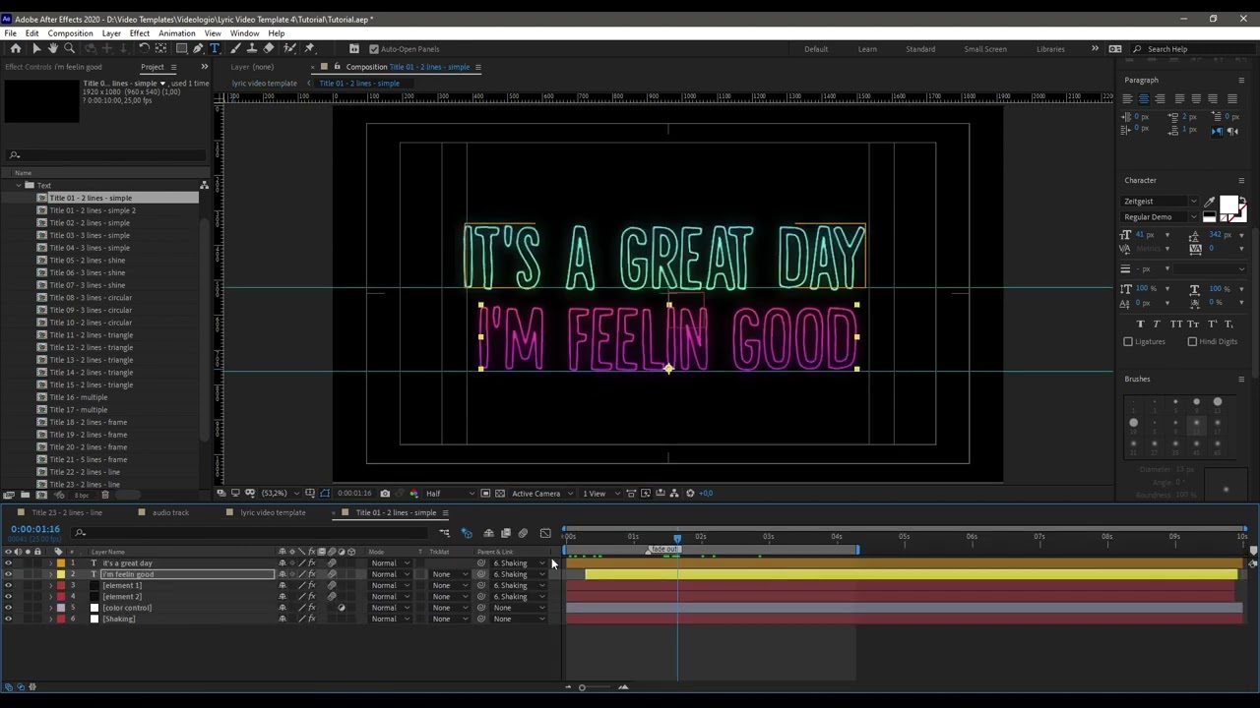Click the Frame Blending enable icon in timeline
This screenshot has width=1260, height=708.
point(506,533)
